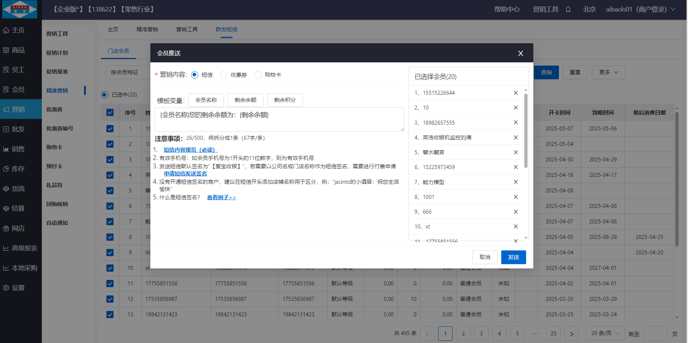Open the 设置 settings gear
This screenshot has width=688, height=343.
pyautogui.click(x=6, y=288)
